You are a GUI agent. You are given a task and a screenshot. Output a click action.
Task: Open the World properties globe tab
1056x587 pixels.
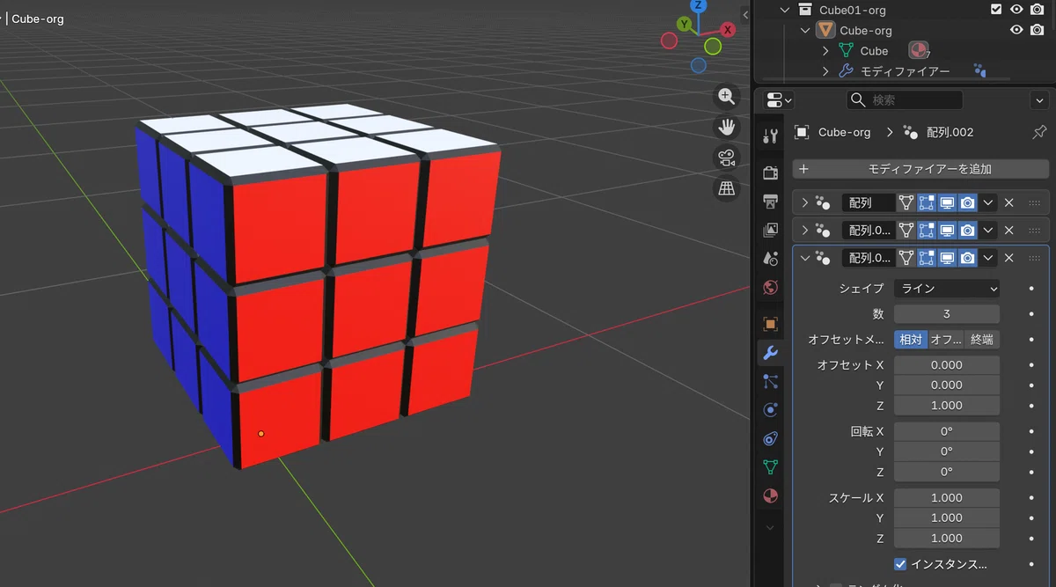(x=771, y=287)
